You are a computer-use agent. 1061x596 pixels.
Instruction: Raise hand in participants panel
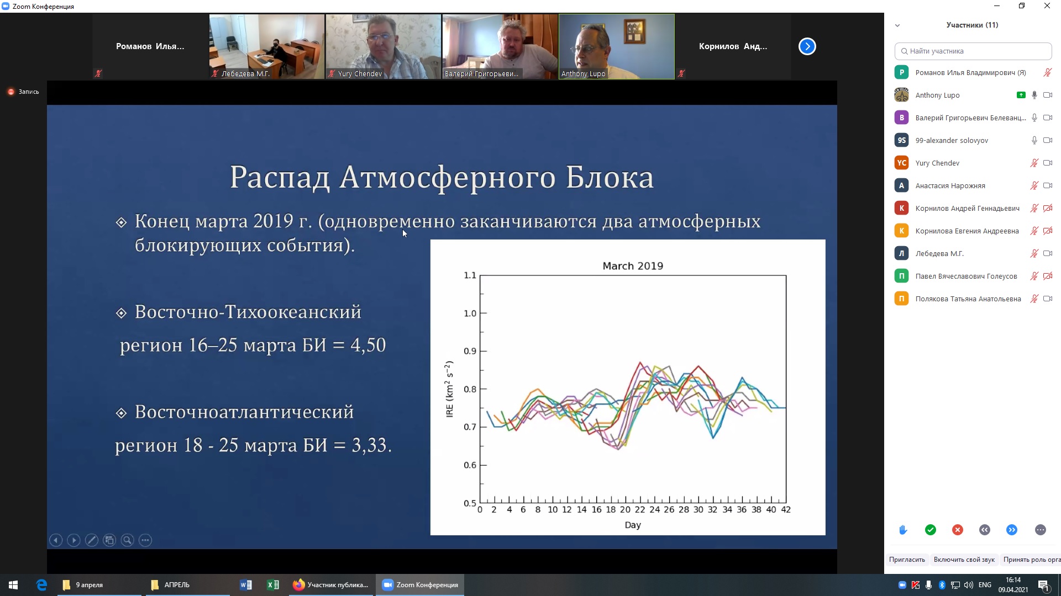(x=903, y=530)
